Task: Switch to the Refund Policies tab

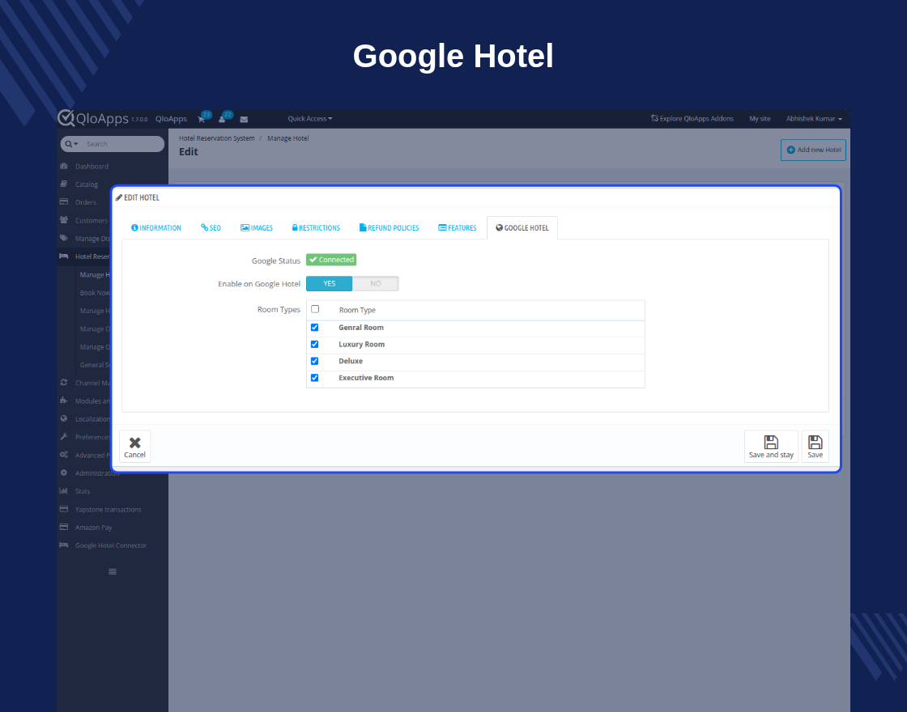Action: tap(390, 227)
